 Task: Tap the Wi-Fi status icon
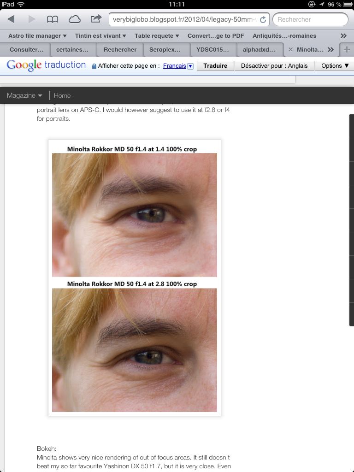point(21,4)
